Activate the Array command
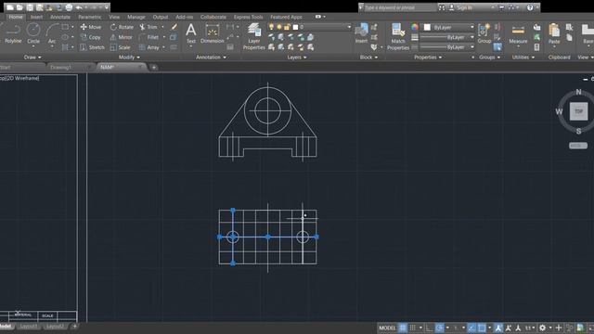 (x=148, y=47)
